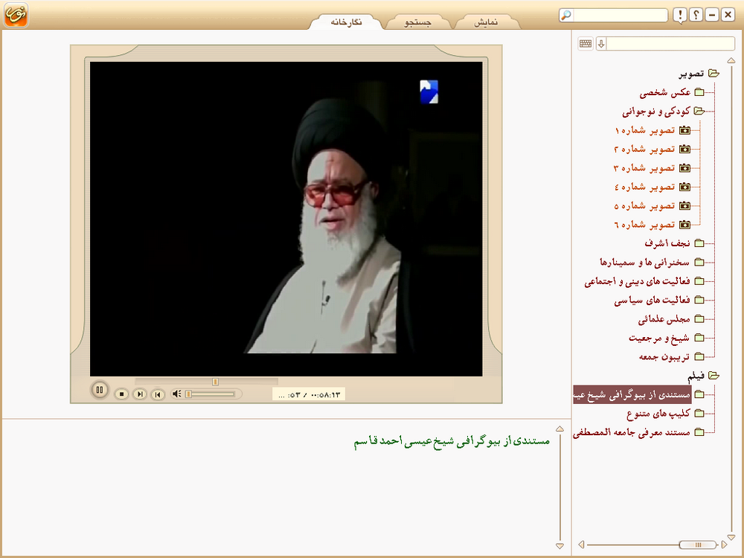Viewport: 744px width, 558px height.
Task: Select tree item تصویر شماره ٤
Action: [x=645, y=187]
